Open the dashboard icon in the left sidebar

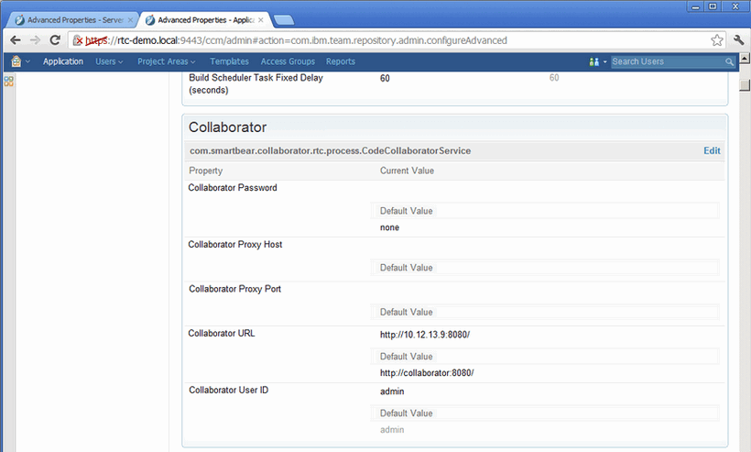(x=8, y=82)
